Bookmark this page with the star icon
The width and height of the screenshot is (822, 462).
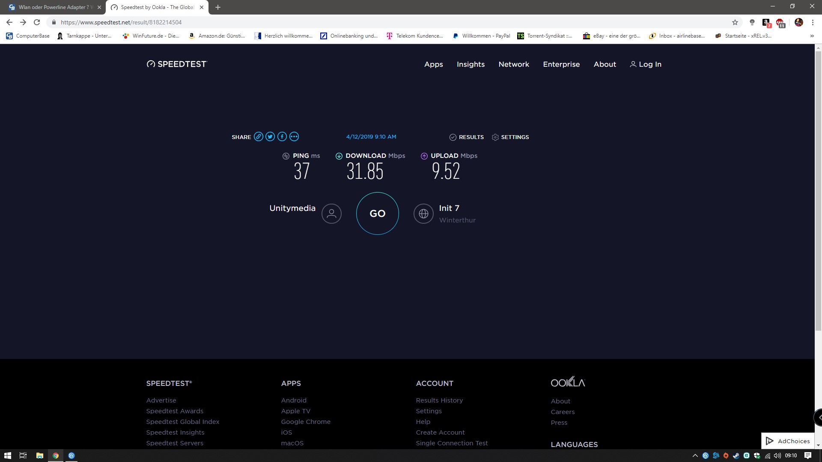pyautogui.click(x=735, y=22)
